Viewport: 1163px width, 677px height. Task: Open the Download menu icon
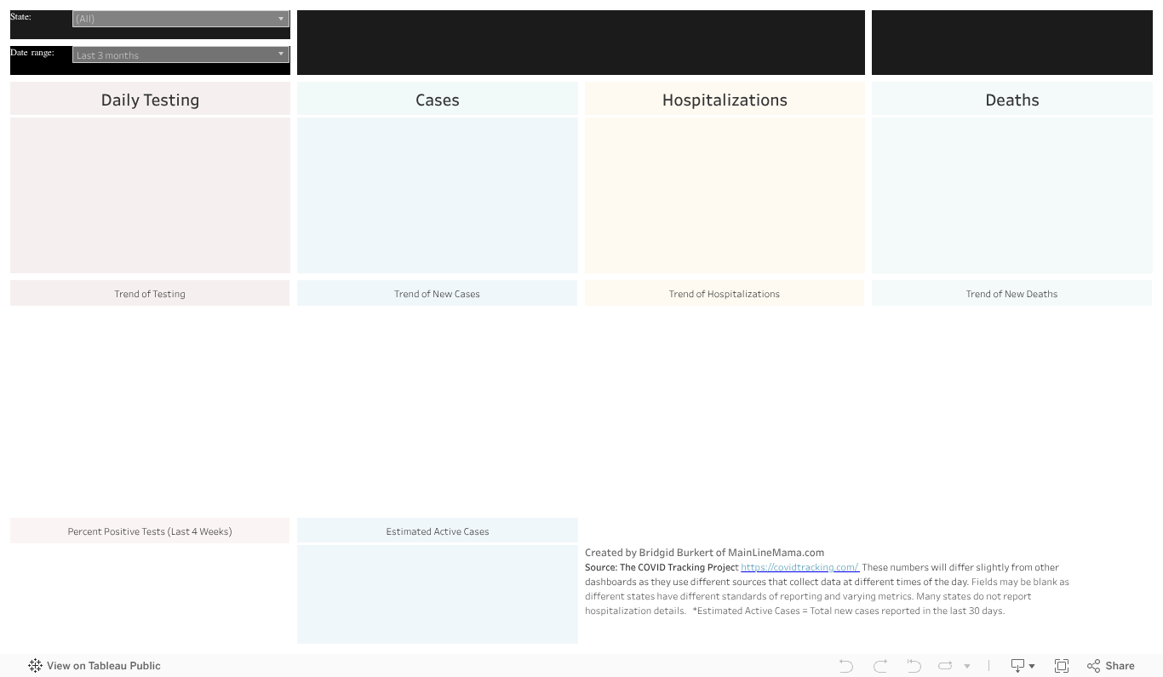(x=1022, y=666)
